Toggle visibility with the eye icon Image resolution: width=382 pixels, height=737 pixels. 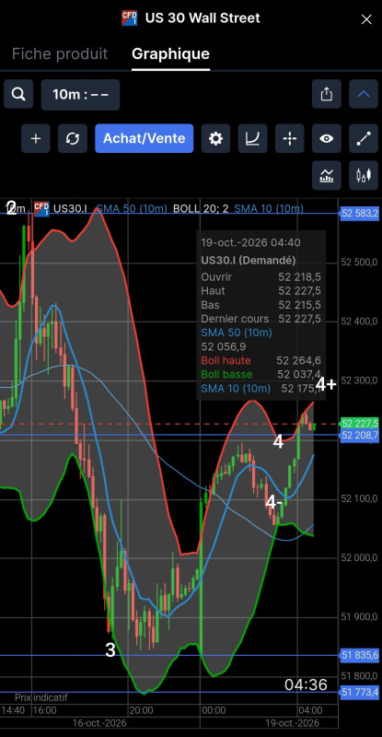327,139
